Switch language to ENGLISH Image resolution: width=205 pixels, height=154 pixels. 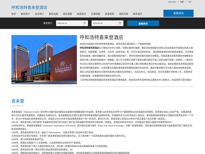[x=172, y=2]
